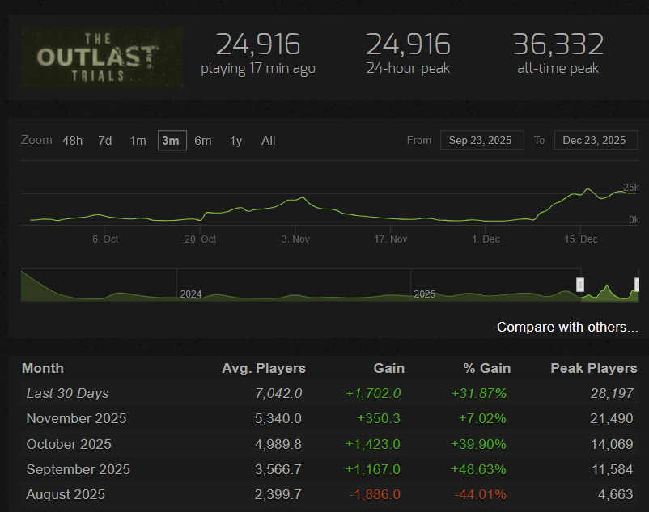Click average players value 5,340.0
Viewport: 649px width, 512px height.
pyautogui.click(x=278, y=418)
